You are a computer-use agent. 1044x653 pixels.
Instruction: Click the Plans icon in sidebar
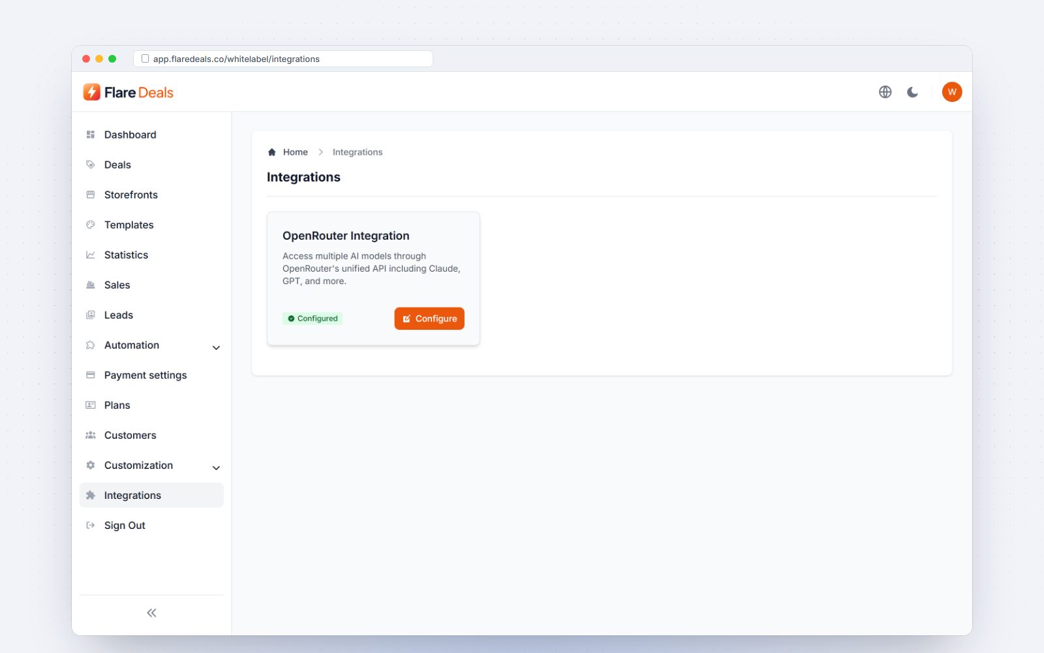91,405
